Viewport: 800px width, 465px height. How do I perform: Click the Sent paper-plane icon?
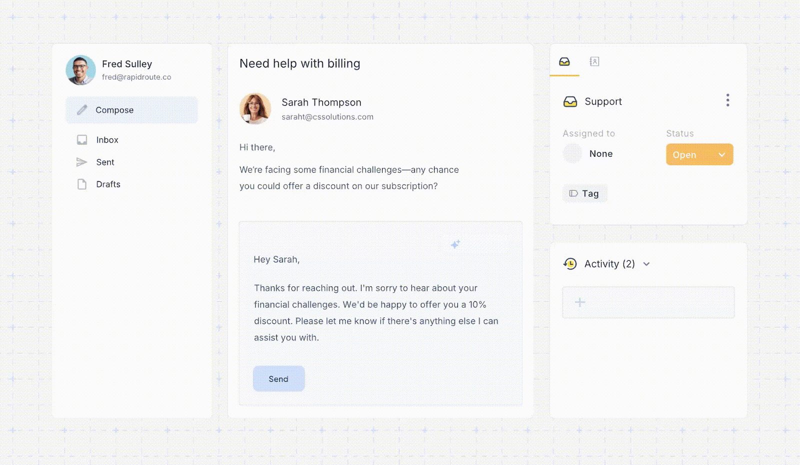point(81,162)
